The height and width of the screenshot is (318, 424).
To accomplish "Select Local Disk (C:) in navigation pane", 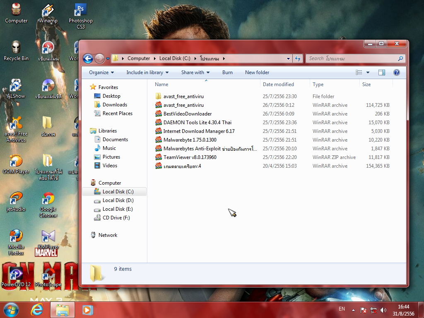I will pyautogui.click(x=118, y=192).
